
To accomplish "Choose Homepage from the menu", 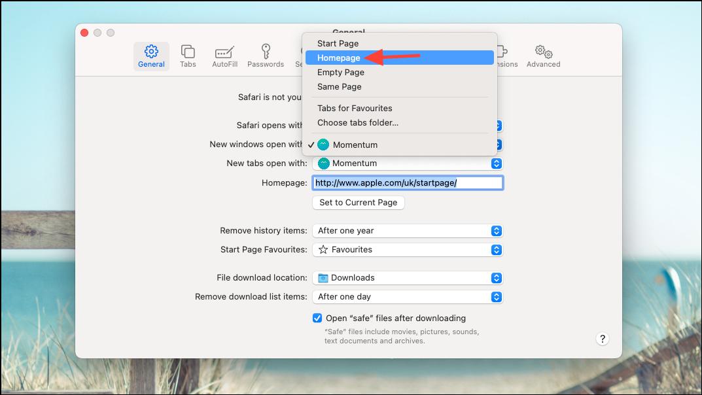I will pos(338,58).
